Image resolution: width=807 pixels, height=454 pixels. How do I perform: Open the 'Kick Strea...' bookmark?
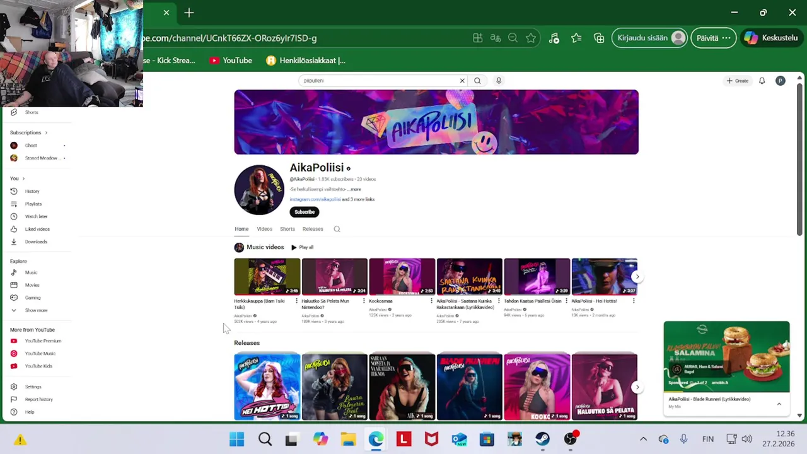(x=170, y=61)
